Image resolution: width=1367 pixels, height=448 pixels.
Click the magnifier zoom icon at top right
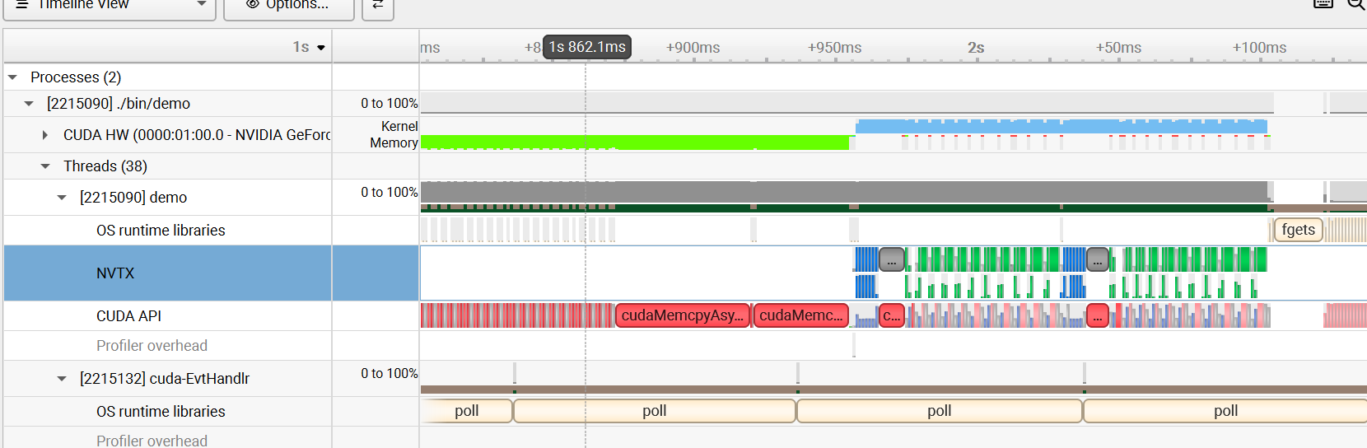1355,4
